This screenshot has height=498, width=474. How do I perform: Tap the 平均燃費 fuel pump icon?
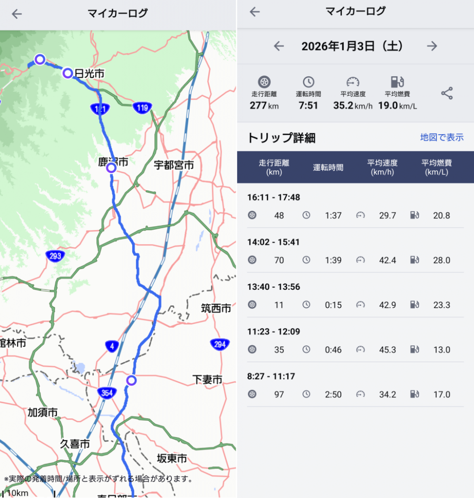(397, 82)
